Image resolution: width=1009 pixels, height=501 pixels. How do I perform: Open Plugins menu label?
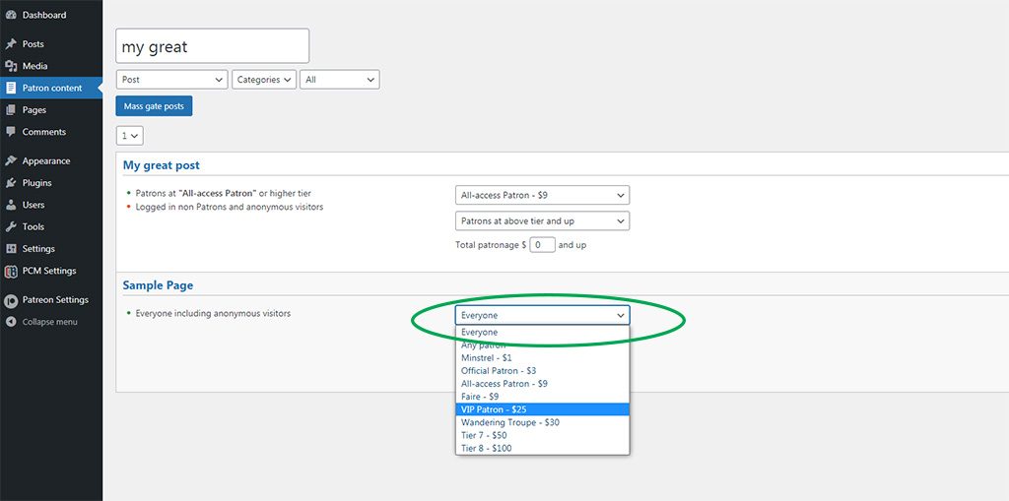point(36,183)
